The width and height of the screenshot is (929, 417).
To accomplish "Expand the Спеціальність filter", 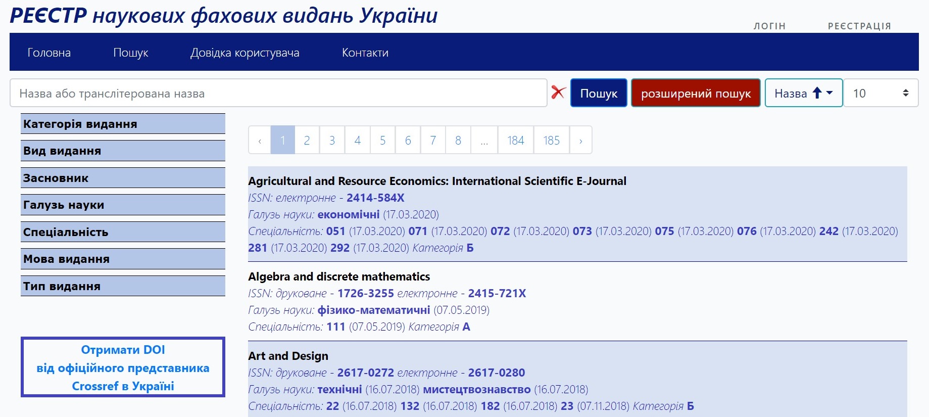I will pos(123,232).
